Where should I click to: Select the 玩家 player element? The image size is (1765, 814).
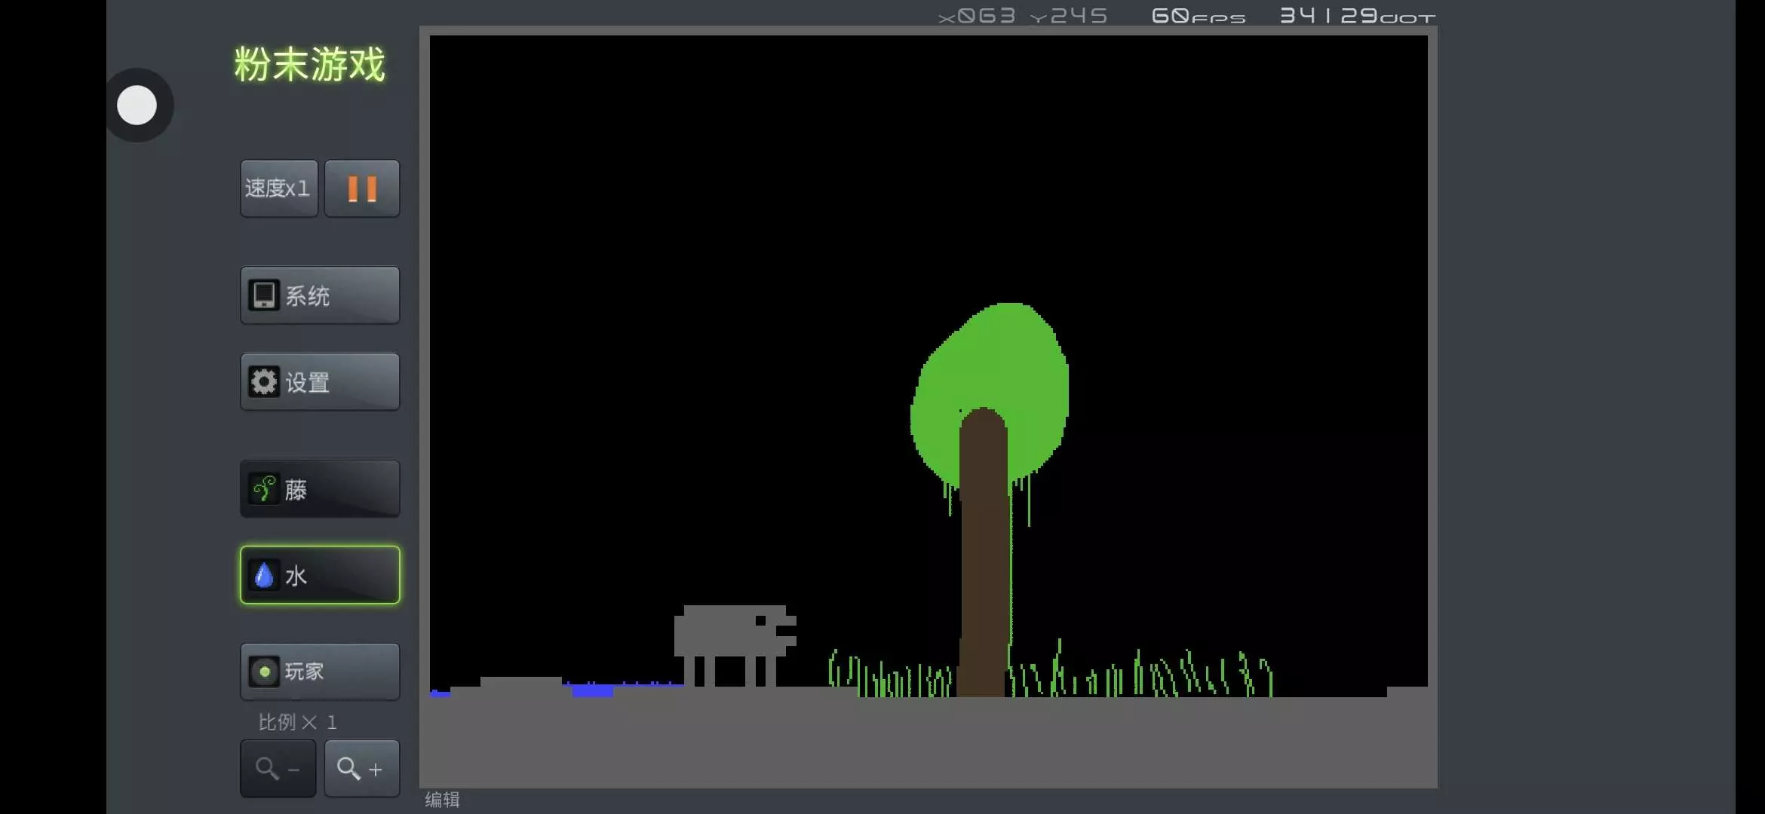[x=320, y=672]
